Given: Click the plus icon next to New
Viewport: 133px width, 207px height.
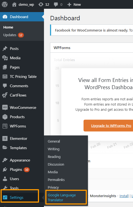Looking at the screenshot, I should tap(69, 5).
